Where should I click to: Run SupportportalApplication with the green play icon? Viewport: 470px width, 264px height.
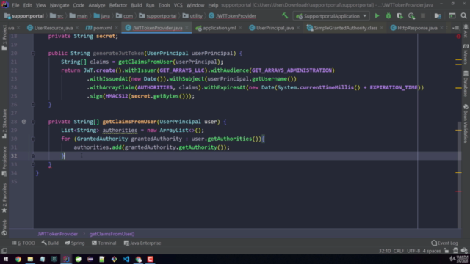377,16
